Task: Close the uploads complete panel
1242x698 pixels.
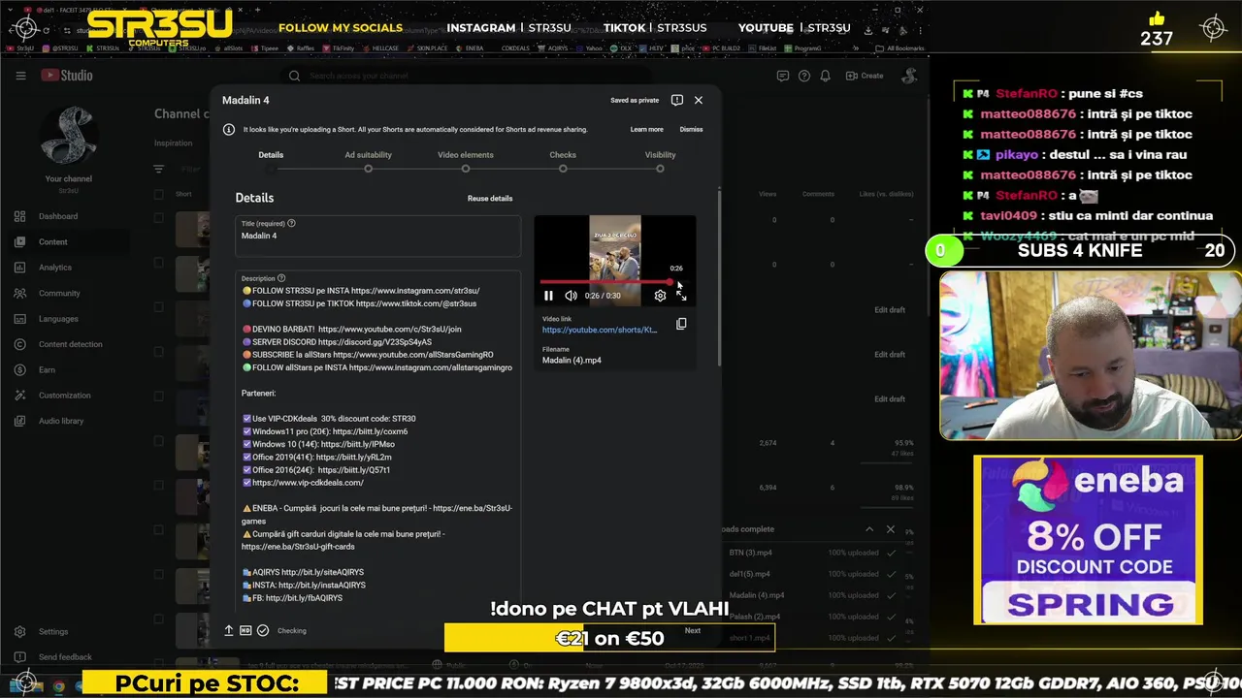Action: point(891,529)
